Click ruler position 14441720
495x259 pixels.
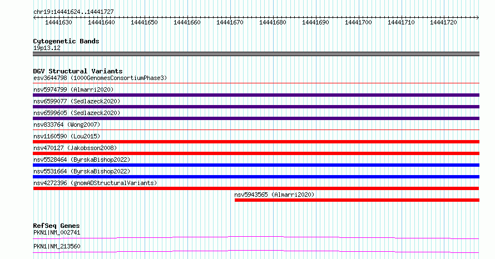(443, 22)
